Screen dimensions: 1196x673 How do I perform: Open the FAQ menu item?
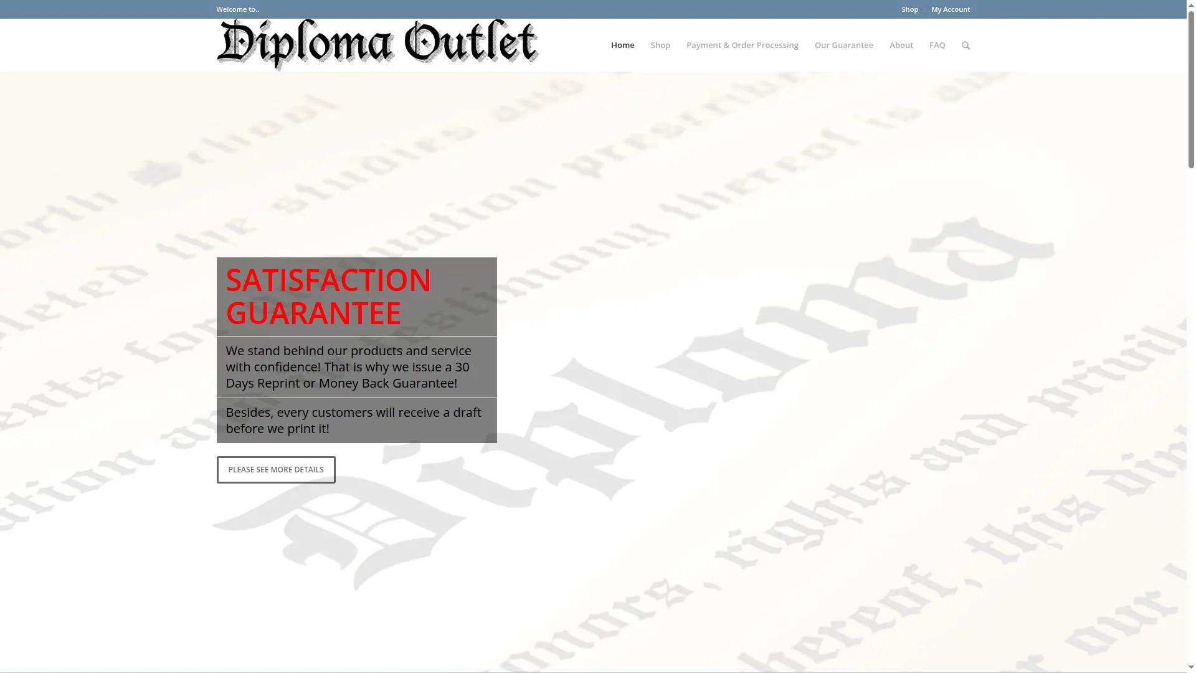937,45
